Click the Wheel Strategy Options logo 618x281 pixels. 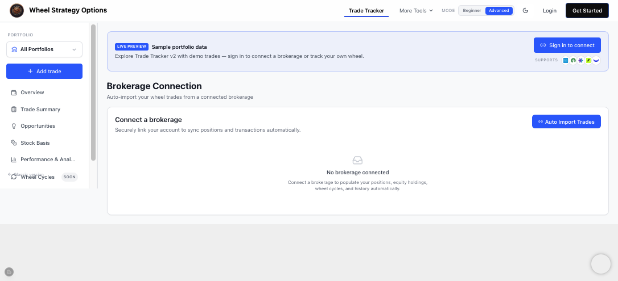pos(17,11)
